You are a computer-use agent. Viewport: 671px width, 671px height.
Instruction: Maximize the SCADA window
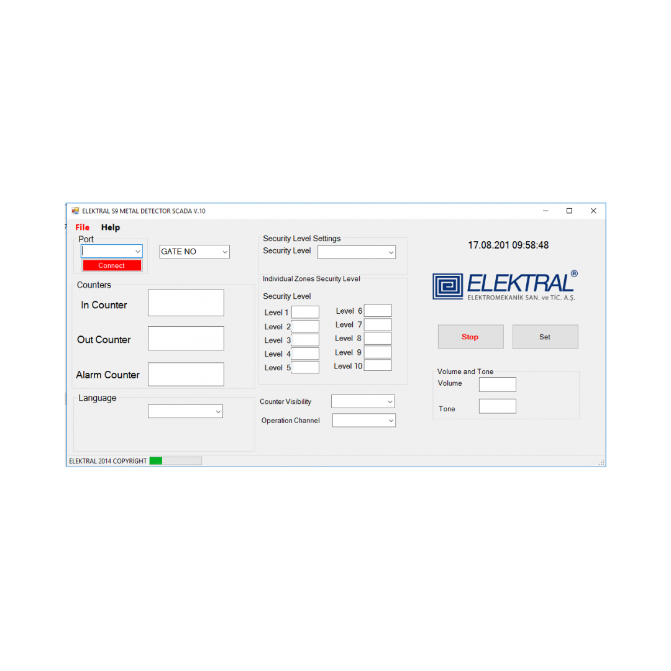tap(569, 211)
